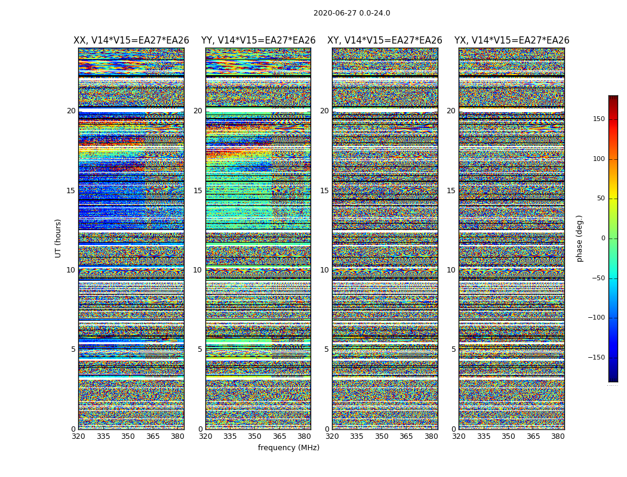This screenshot has height=477, width=627.
Task: Click the 'phase (deg.)' colorbar label
Action: (579, 238)
